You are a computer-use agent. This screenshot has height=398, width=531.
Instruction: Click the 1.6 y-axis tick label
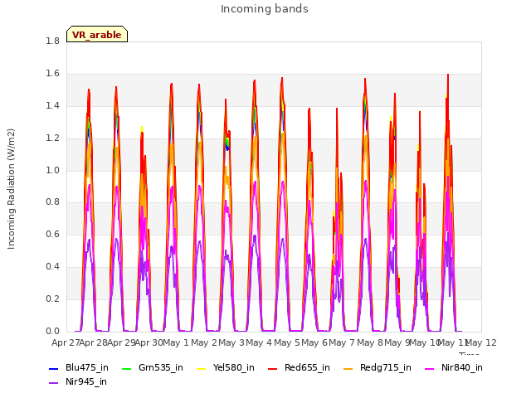pyautogui.click(x=52, y=74)
